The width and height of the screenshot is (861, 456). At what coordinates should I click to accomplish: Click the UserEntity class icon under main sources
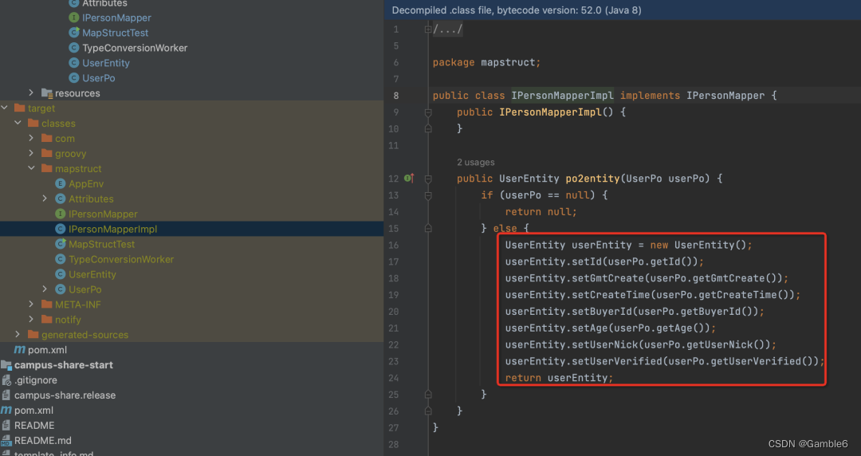[x=74, y=63]
